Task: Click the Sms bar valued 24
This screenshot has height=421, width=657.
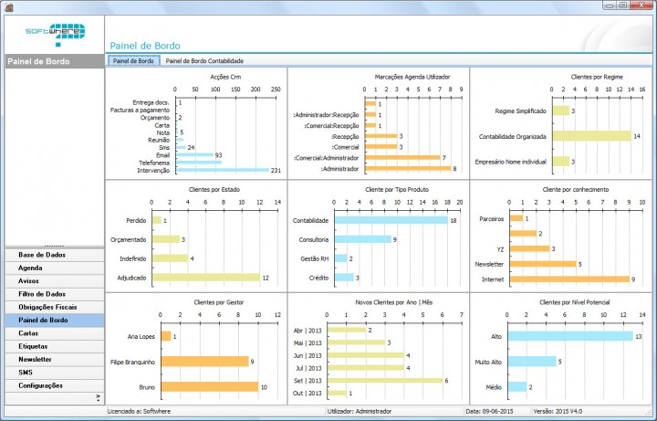Action: coord(181,148)
